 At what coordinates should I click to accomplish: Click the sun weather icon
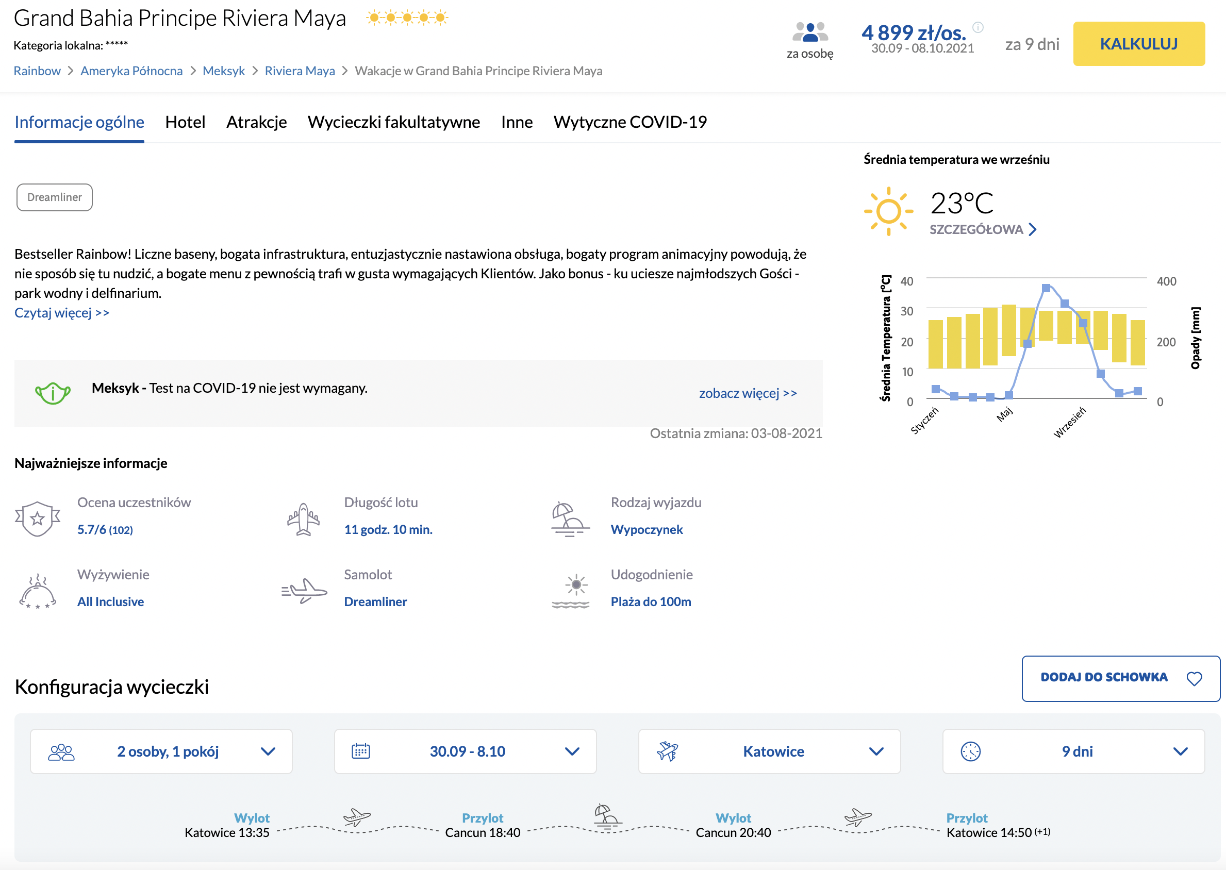click(x=888, y=211)
